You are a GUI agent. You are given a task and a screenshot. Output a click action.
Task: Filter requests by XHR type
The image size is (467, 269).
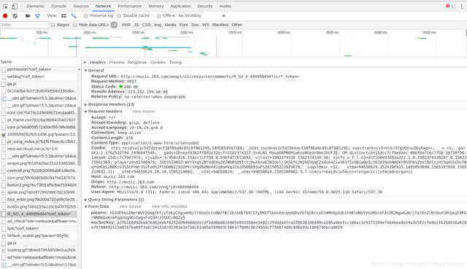[x=126, y=25]
